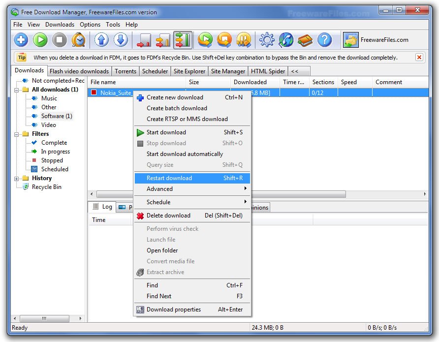This screenshot has height=342, width=439.
Task: Click the gray stop download toolbar icon
Action: (x=60, y=40)
